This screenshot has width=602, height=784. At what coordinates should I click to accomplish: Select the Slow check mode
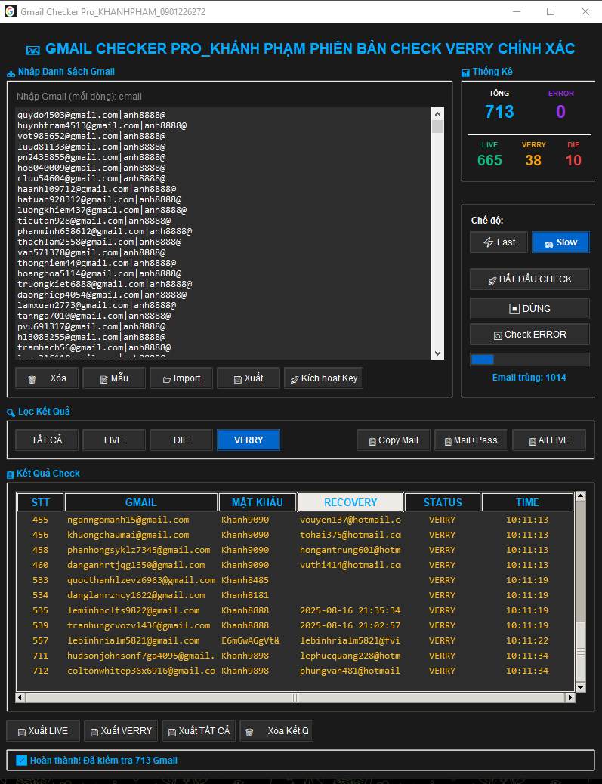[560, 242]
